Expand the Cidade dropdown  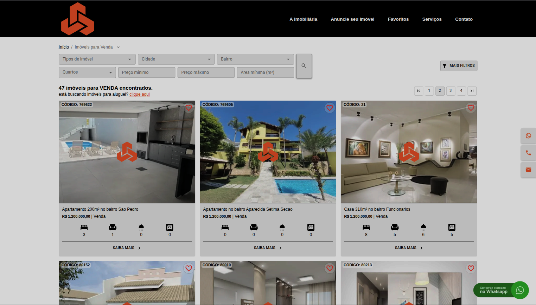tap(176, 59)
